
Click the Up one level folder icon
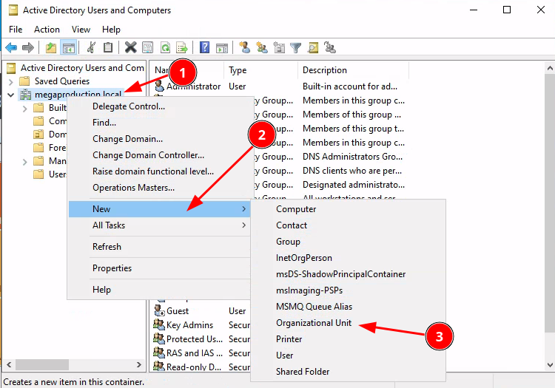[50, 47]
